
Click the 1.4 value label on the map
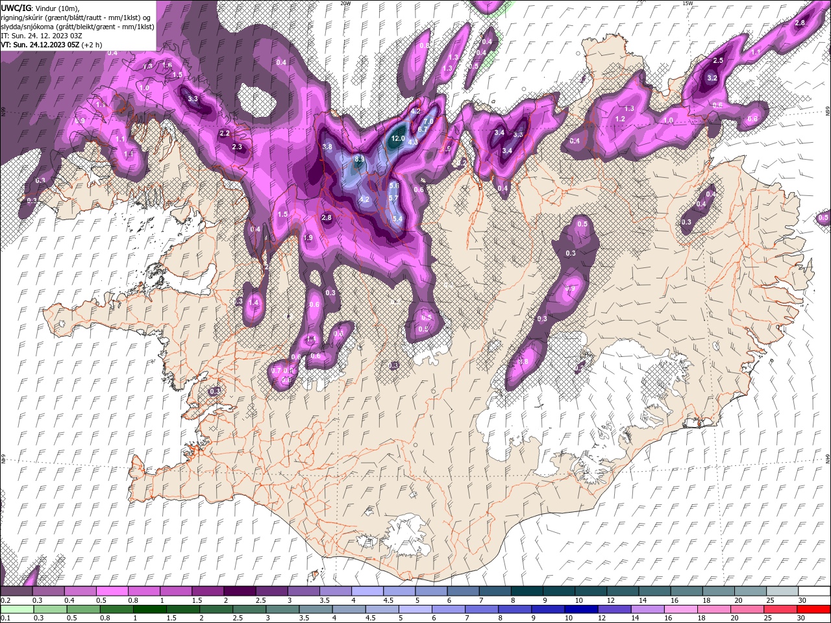point(253,302)
